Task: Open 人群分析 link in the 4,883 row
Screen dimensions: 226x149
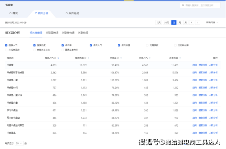Action: [213, 65]
